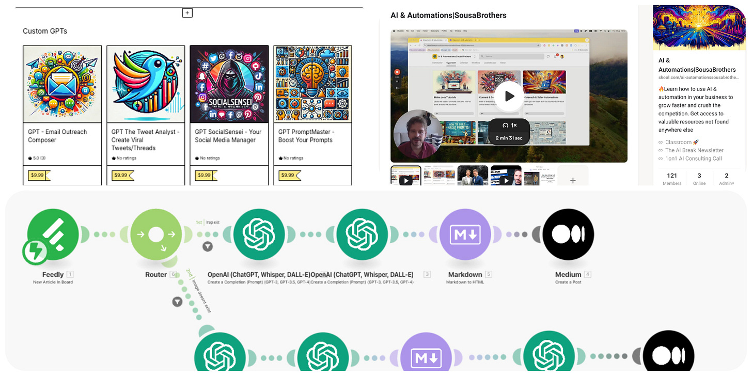Screen dimensions: 752x376
Task: Click the Feedly New Article In Board label
Action: coord(53,282)
